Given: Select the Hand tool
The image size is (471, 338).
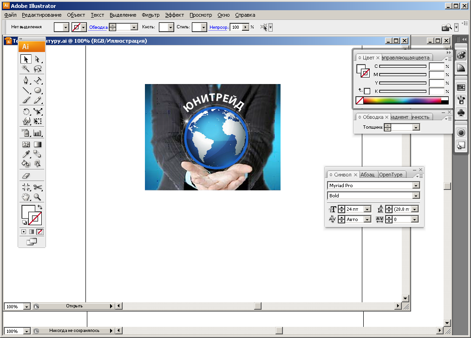Looking at the screenshot, I should pyautogui.click(x=26, y=197).
